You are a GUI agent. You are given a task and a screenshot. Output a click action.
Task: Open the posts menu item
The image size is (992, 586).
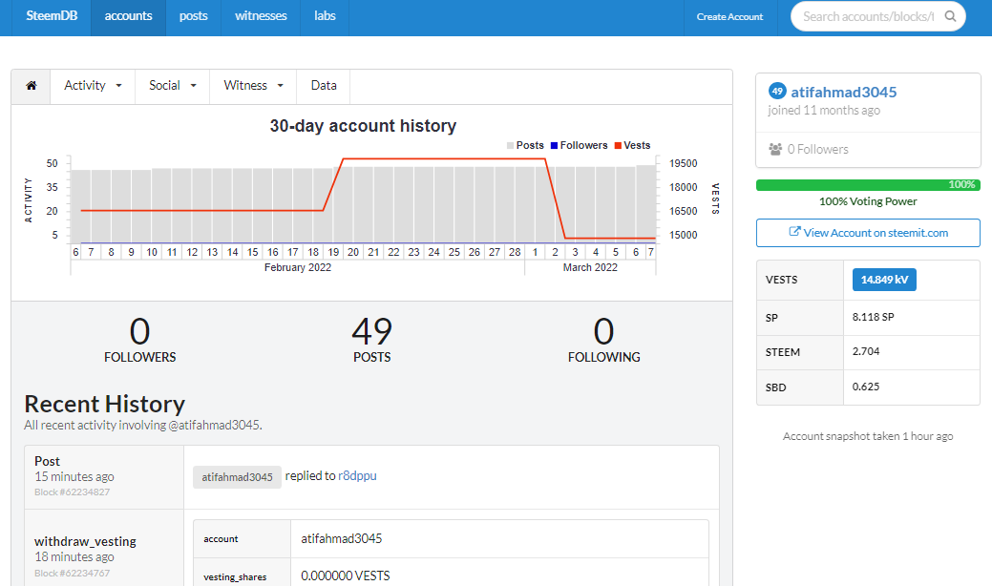[193, 17]
